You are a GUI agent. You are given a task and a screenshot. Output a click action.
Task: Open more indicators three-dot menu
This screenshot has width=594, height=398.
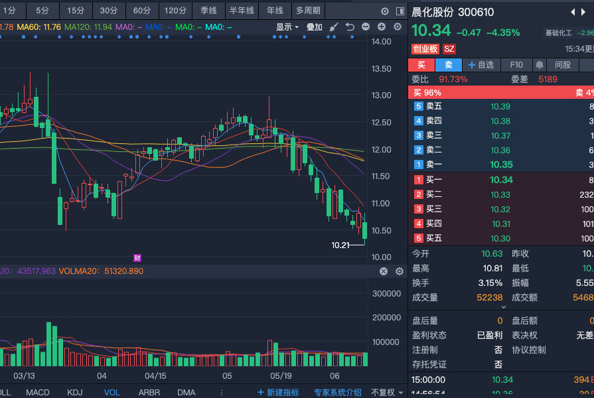[222, 393]
